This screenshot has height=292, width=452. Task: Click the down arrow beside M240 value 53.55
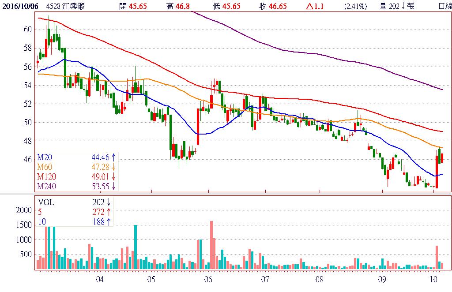click(114, 186)
